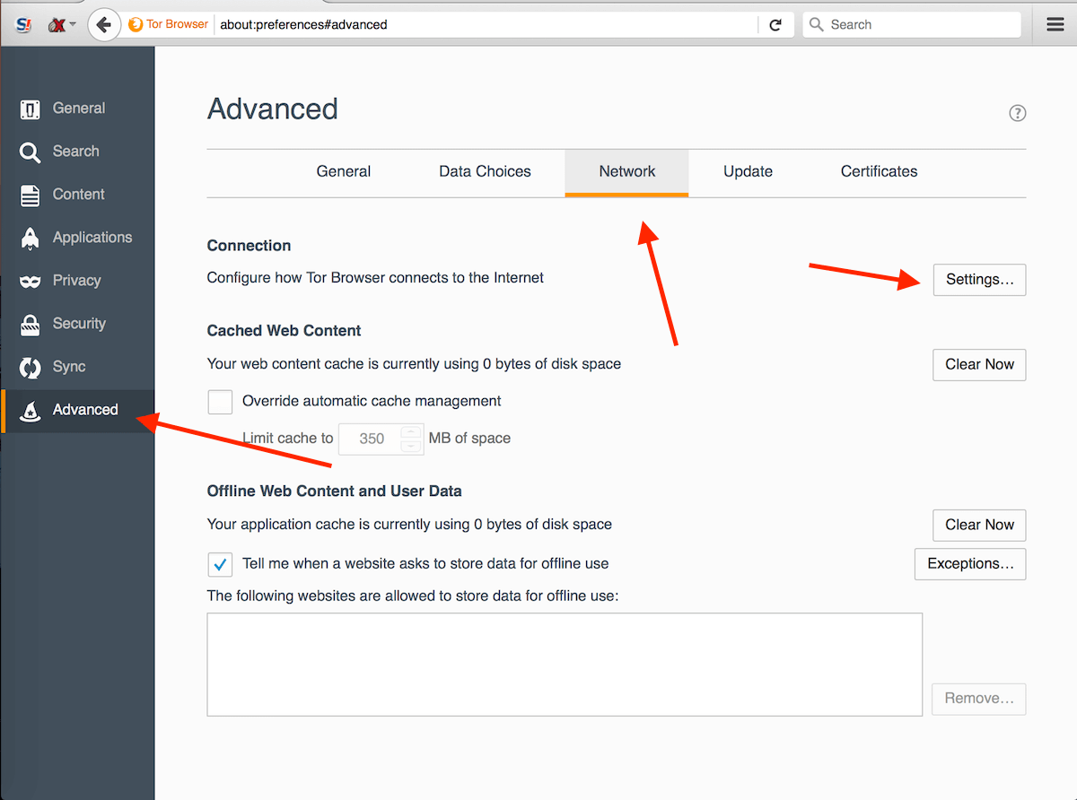The width and height of the screenshot is (1077, 800).
Task: Click the Tor Browser onion identity icon
Action: click(136, 24)
